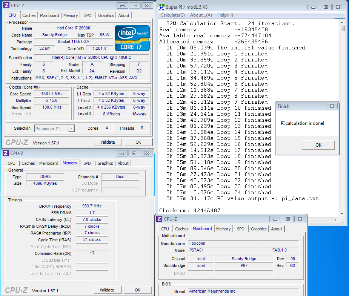349x296 pixels.
Task: Maximize the Super PI window
Action: (x=326, y=7)
